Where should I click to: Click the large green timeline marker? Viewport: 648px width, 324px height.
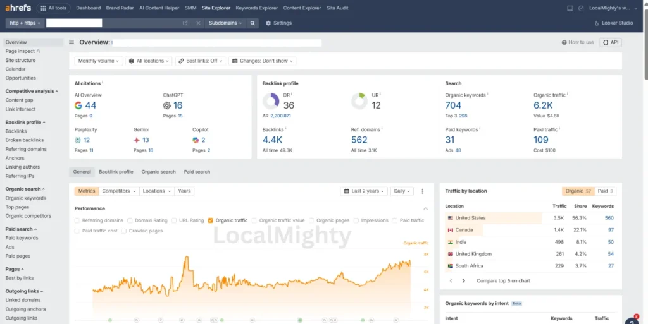(x=300, y=320)
